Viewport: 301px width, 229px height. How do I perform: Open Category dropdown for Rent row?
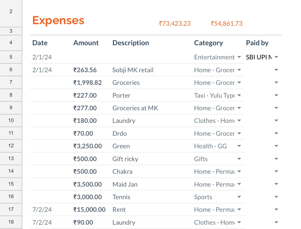[239, 209]
